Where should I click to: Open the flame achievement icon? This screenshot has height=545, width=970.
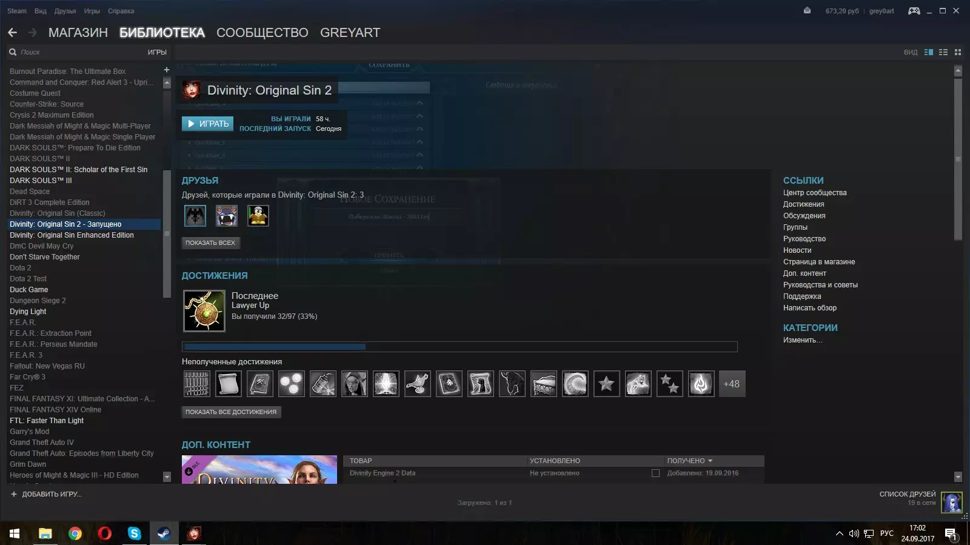pos(701,384)
